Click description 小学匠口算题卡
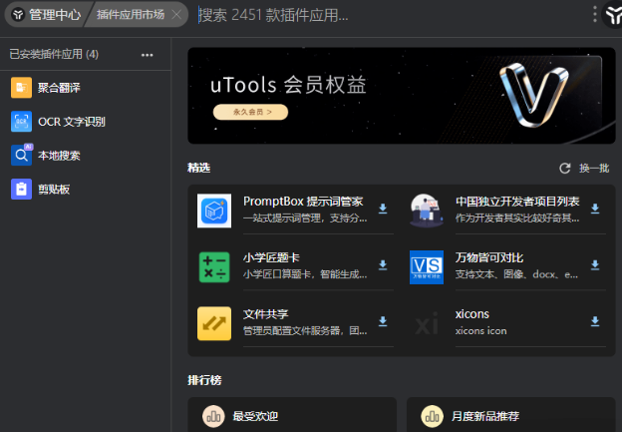This screenshot has height=432, width=622. [x=305, y=274]
